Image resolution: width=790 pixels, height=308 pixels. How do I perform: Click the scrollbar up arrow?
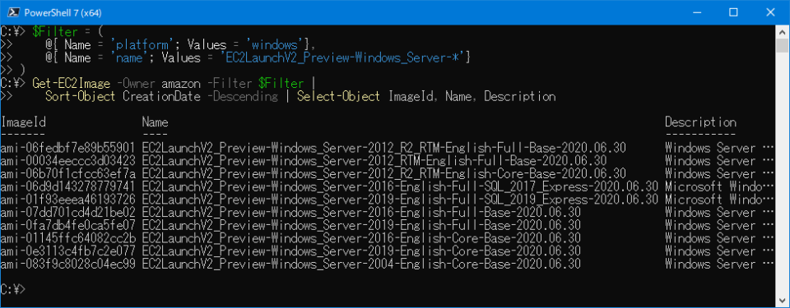click(x=782, y=30)
